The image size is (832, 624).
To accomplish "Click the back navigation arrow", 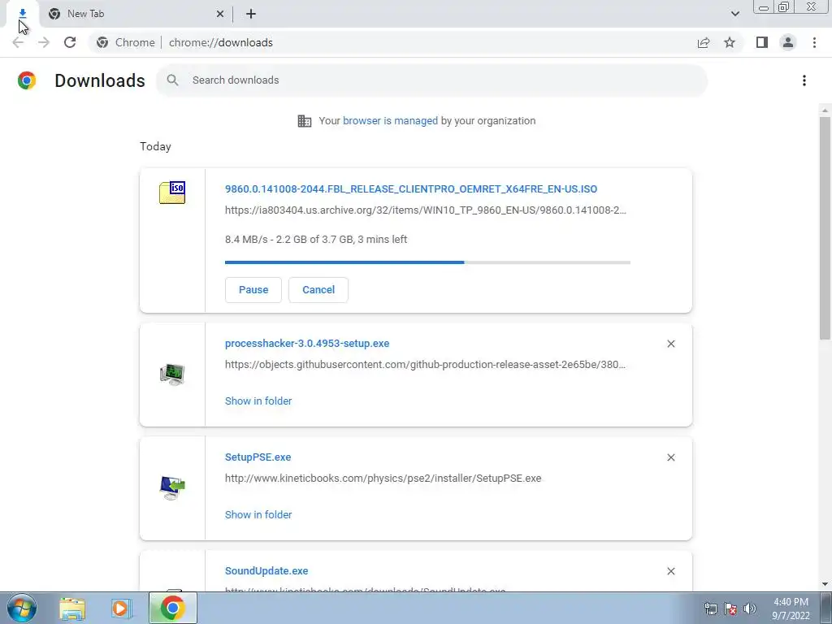I will [x=18, y=42].
